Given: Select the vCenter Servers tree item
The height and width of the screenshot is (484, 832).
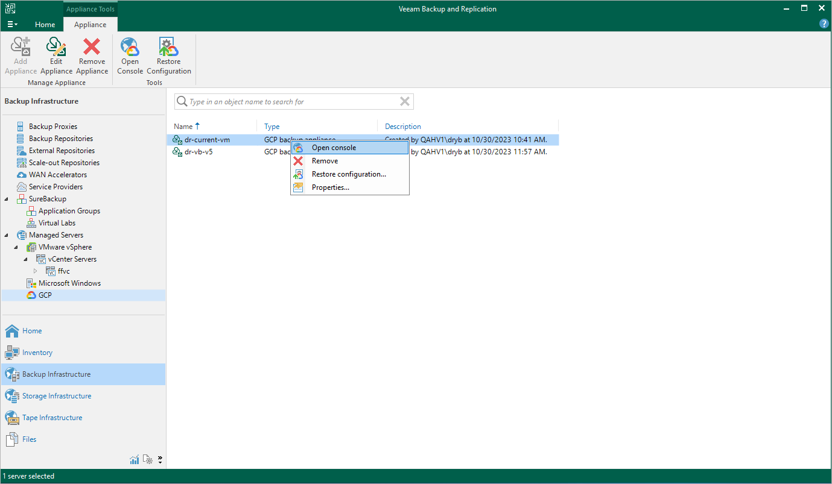Looking at the screenshot, I should click(x=72, y=259).
